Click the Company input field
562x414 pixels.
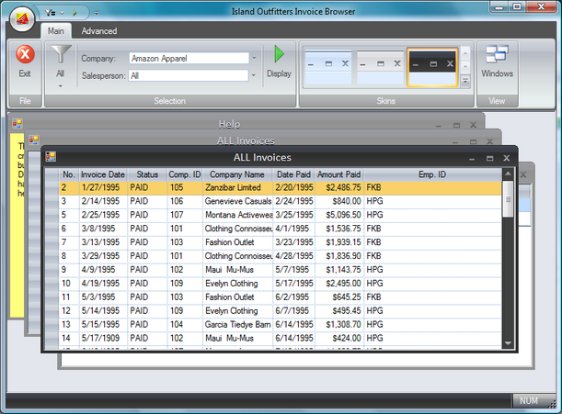pos(189,59)
